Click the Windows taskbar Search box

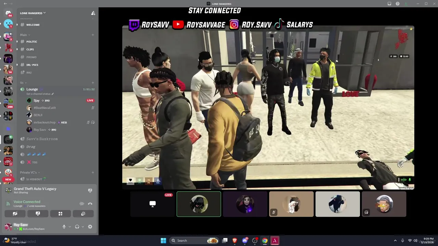coord(194,241)
